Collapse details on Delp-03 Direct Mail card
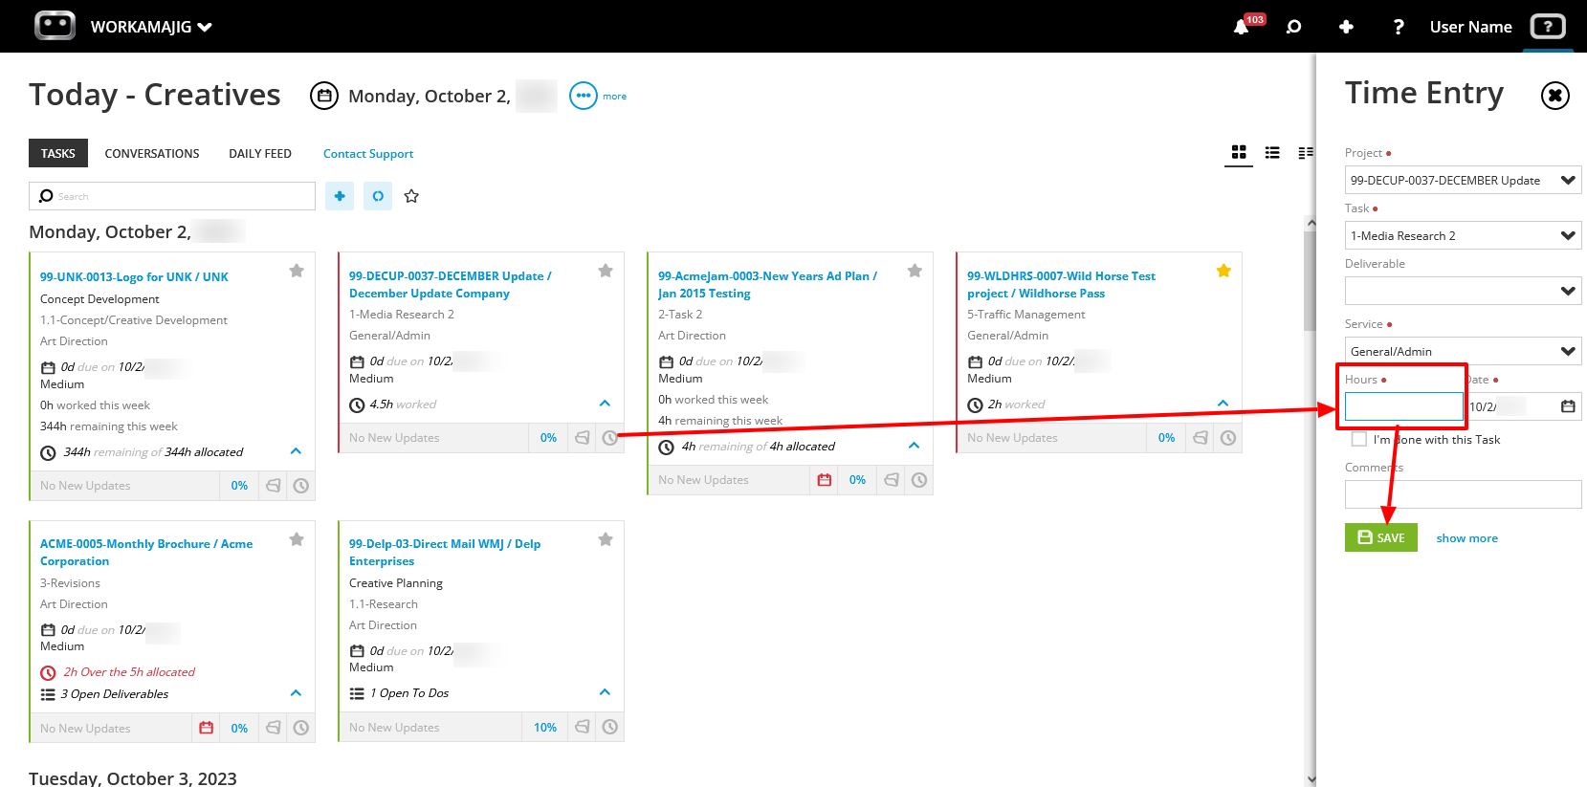Viewport: 1587px width, 787px height. tap(605, 692)
